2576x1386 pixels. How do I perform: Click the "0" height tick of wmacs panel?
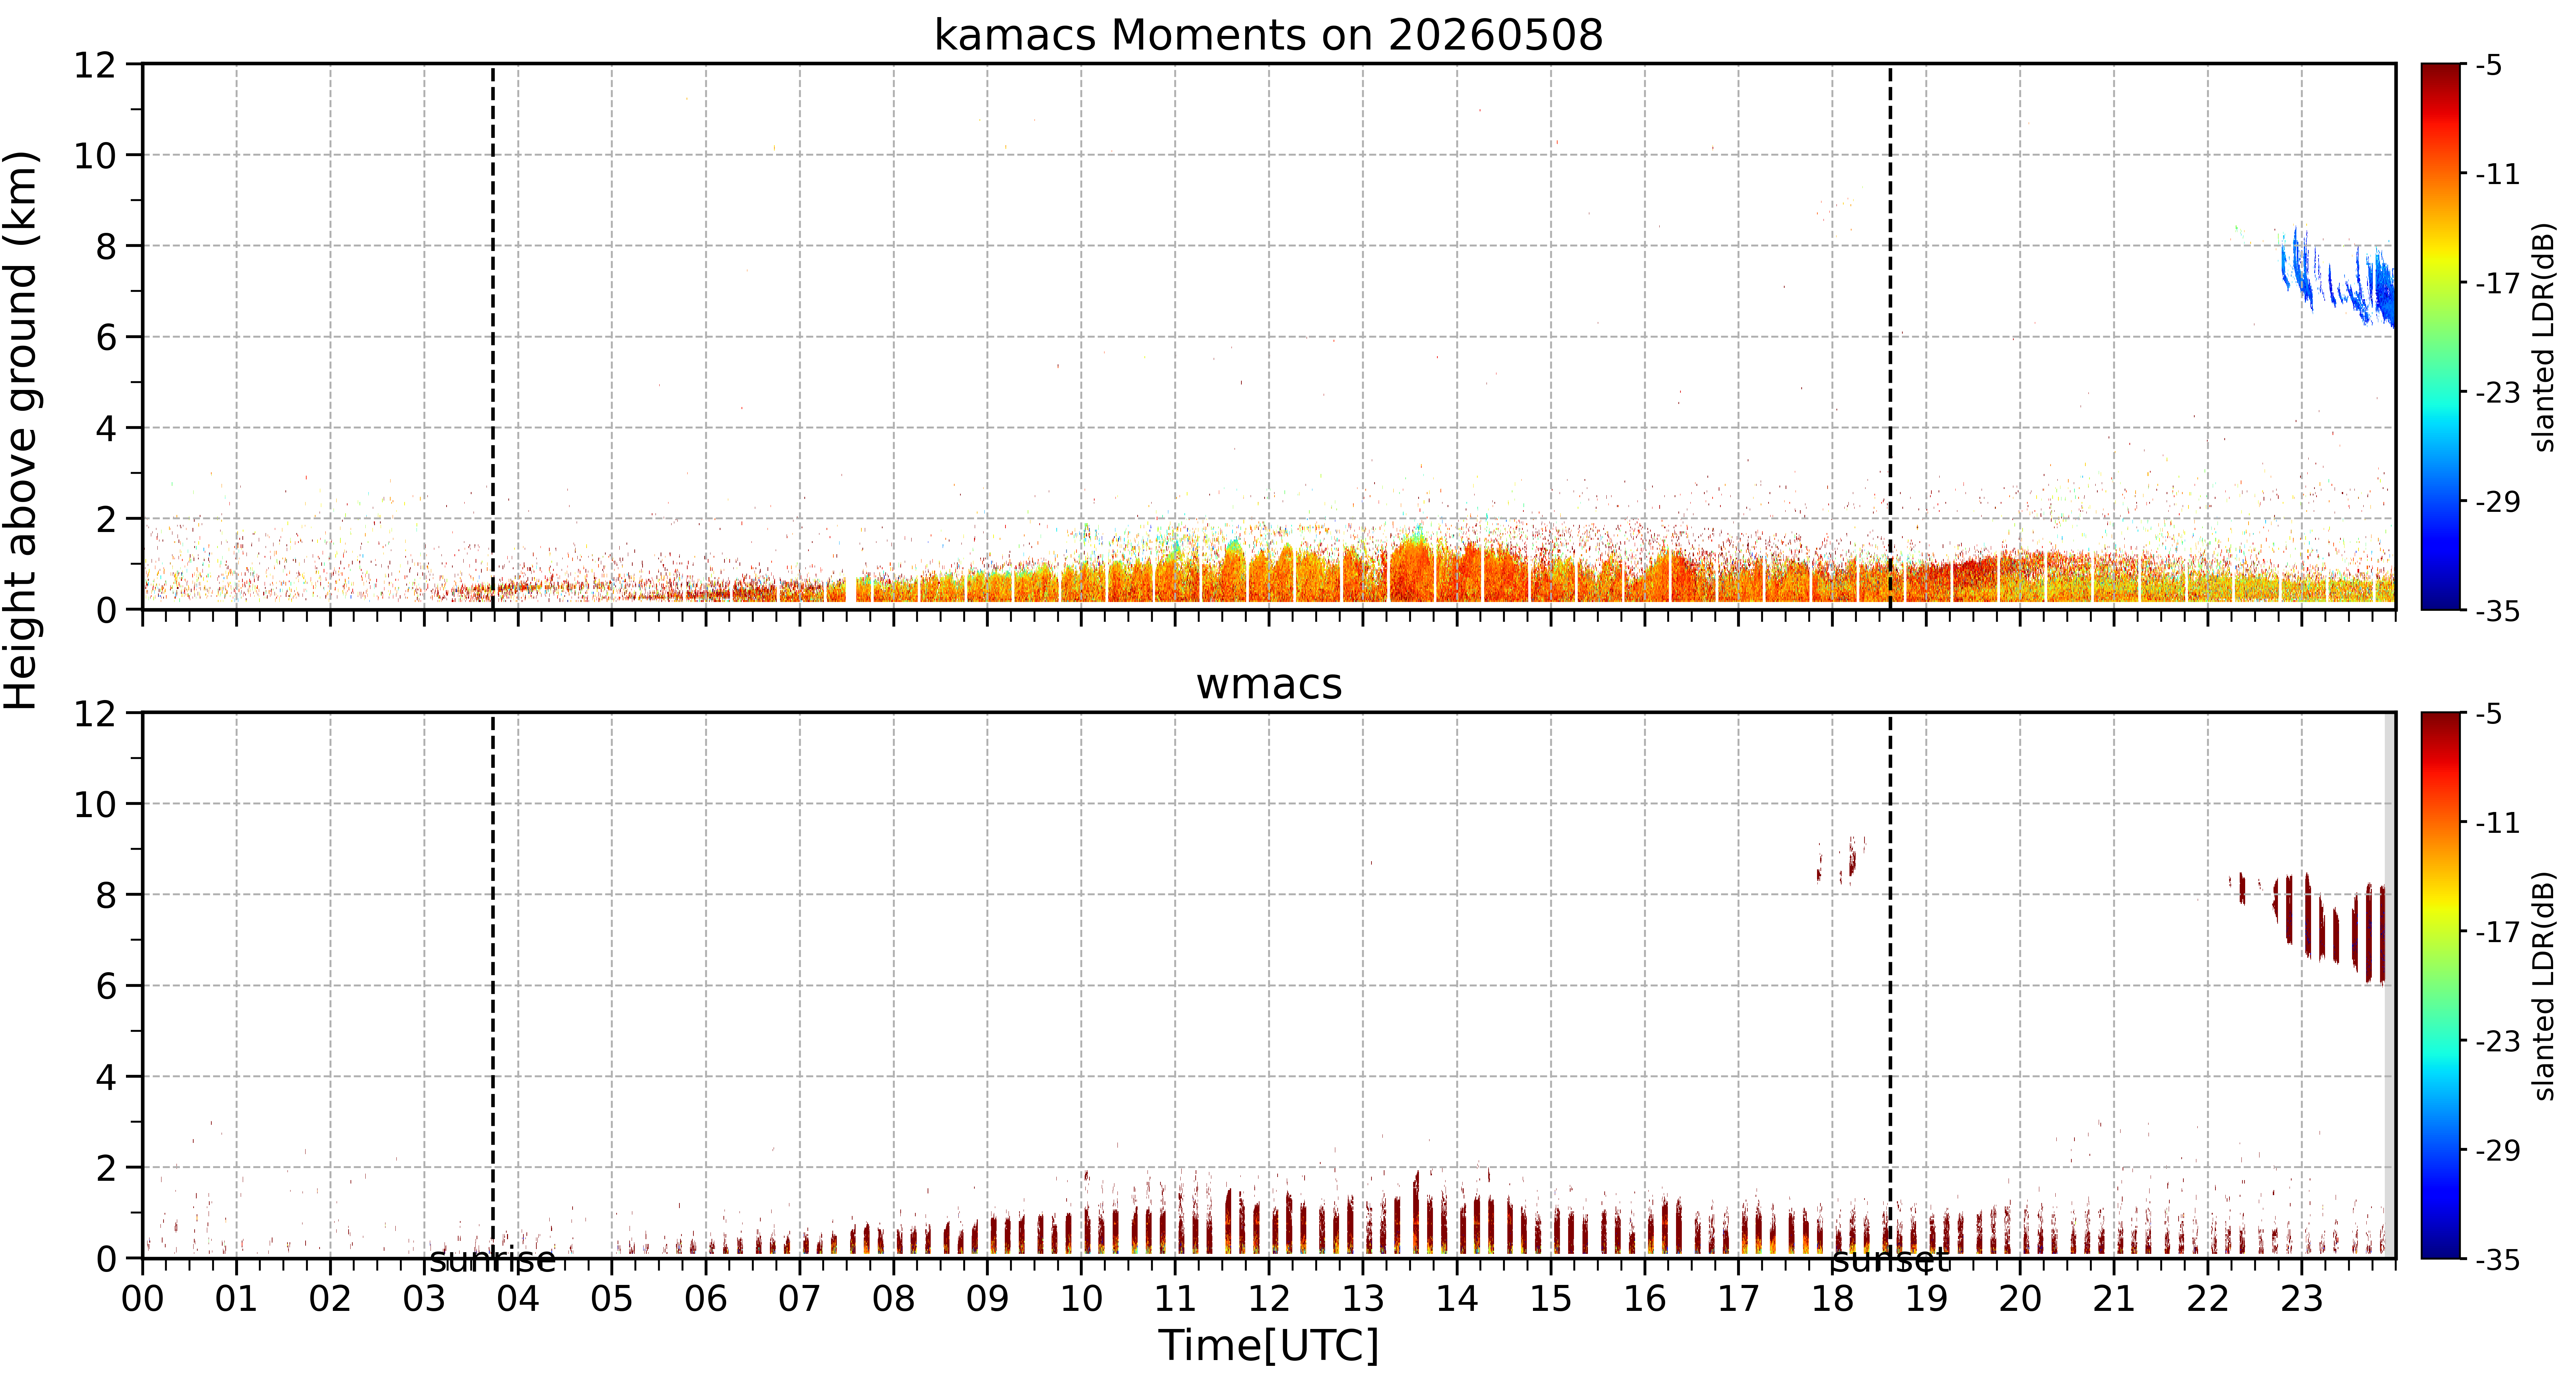[x=106, y=1259]
